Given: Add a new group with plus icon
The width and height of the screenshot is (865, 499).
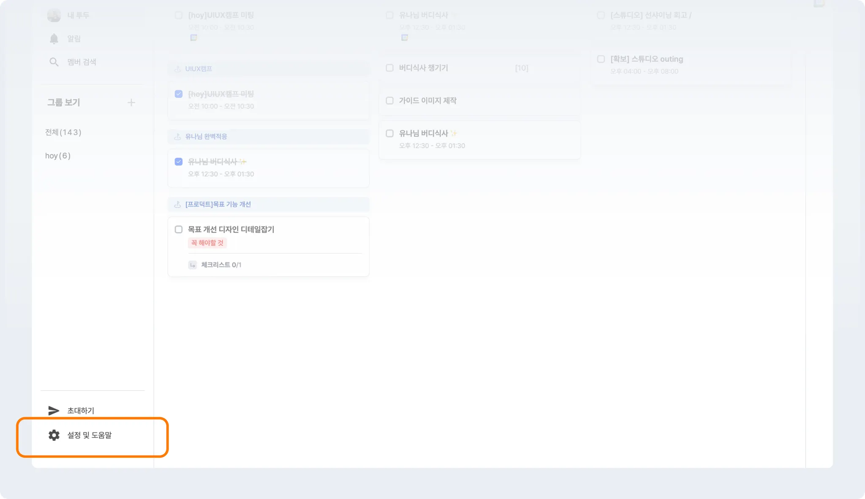Looking at the screenshot, I should point(131,102).
